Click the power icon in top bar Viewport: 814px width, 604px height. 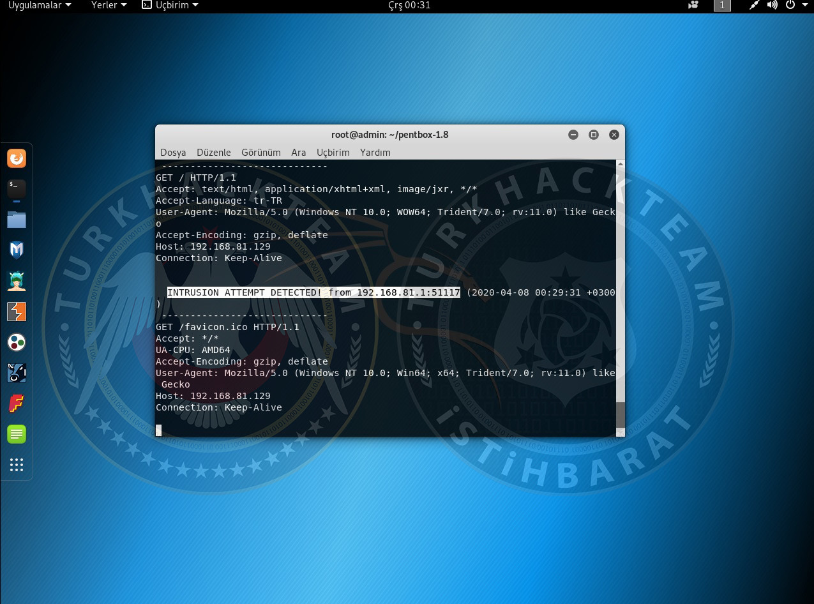(x=790, y=5)
